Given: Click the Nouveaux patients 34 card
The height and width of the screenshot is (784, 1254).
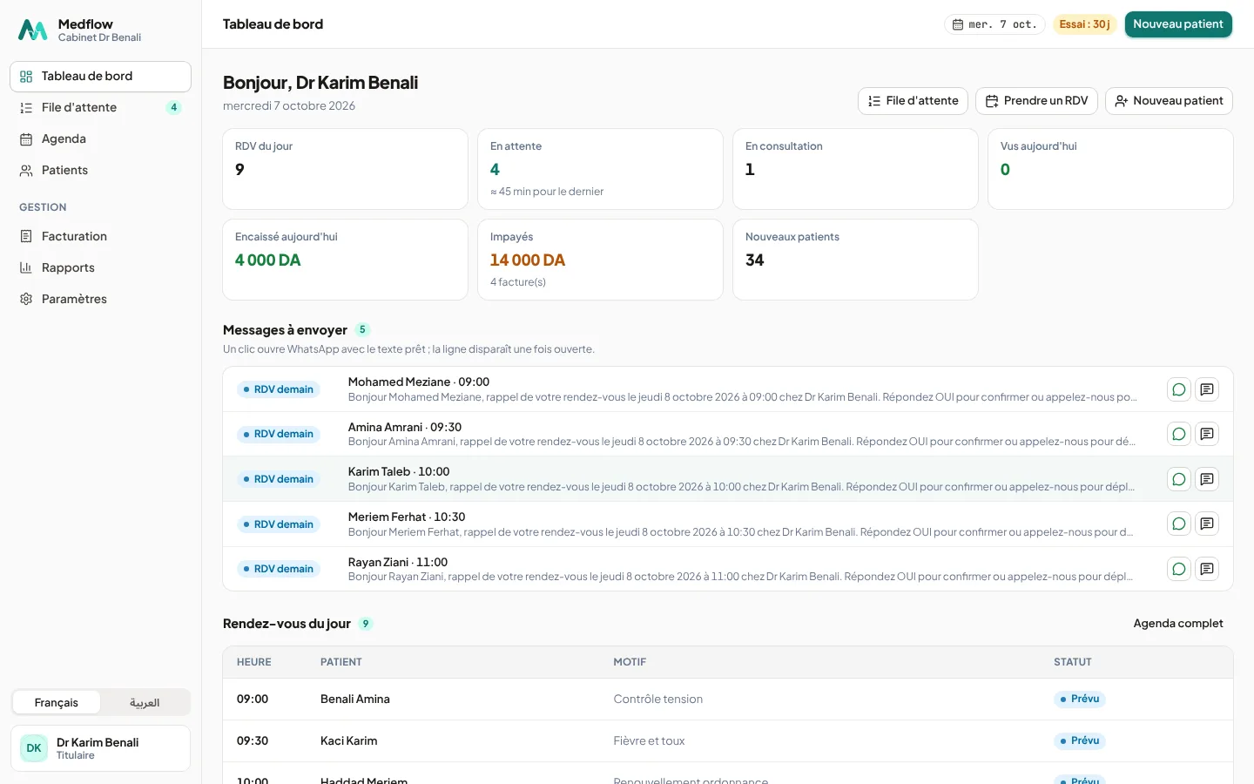Looking at the screenshot, I should click(x=855, y=260).
